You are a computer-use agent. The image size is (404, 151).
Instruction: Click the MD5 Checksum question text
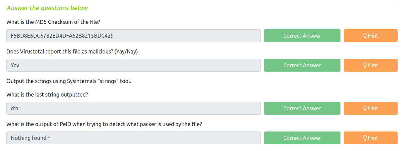(x=53, y=22)
